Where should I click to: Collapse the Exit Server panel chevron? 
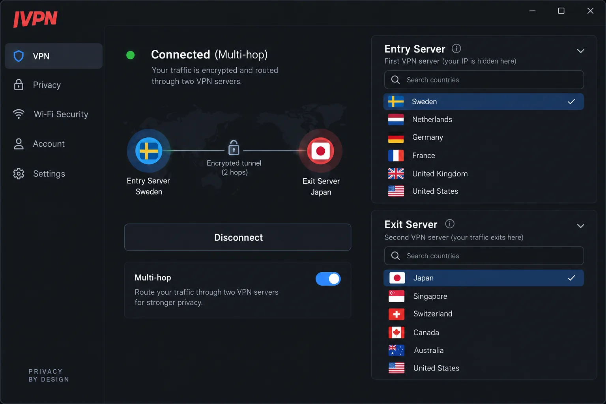[580, 226]
